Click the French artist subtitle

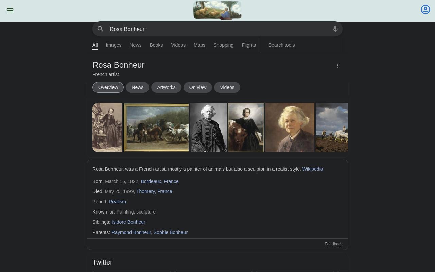pos(106,74)
